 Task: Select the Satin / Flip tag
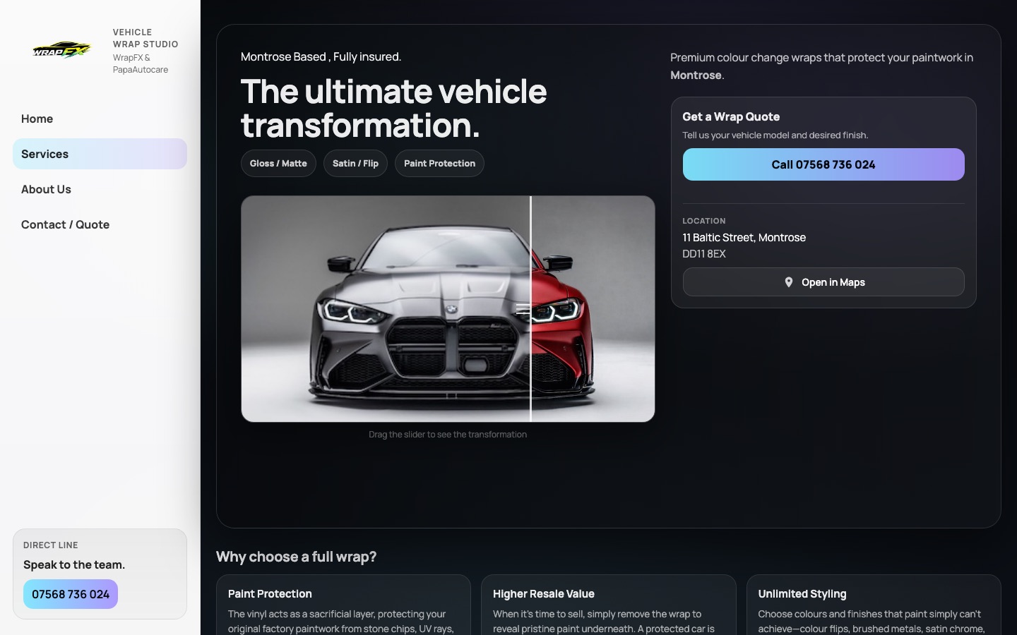click(x=355, y=164)
